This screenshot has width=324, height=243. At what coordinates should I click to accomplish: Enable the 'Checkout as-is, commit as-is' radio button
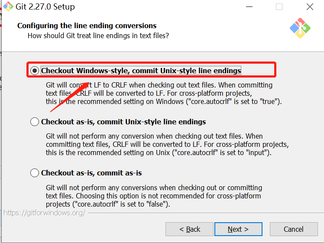pos(35,173)
